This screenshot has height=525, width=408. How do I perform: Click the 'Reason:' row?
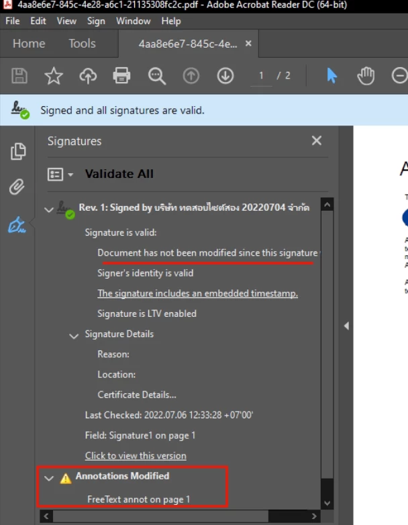click(x=113, y=354)
